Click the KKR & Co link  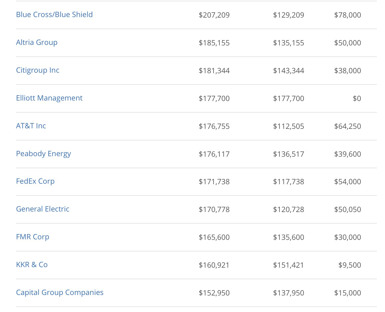pos(32,265)
